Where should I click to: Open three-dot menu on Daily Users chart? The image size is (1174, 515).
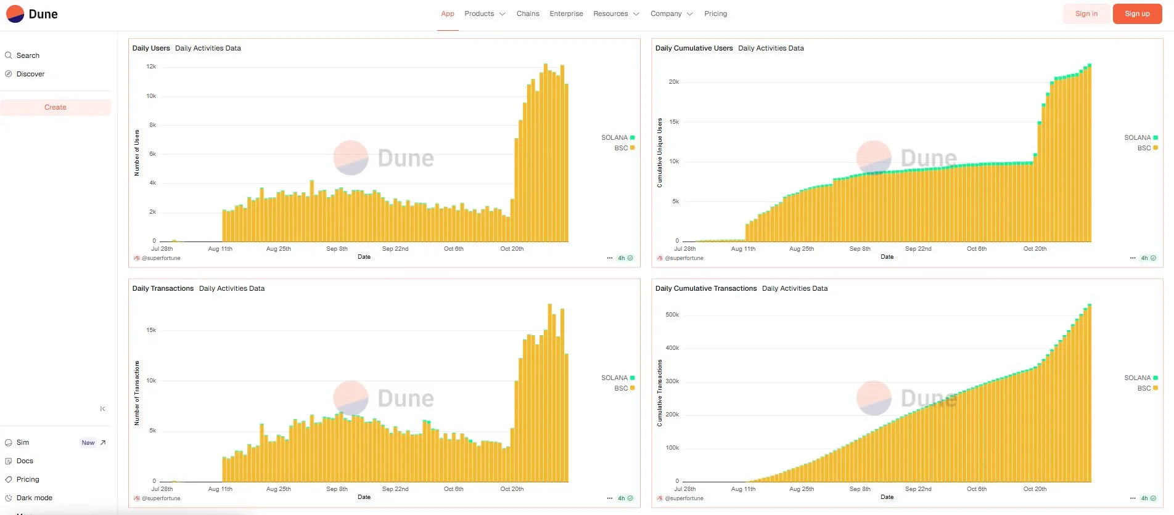[609, 258]
